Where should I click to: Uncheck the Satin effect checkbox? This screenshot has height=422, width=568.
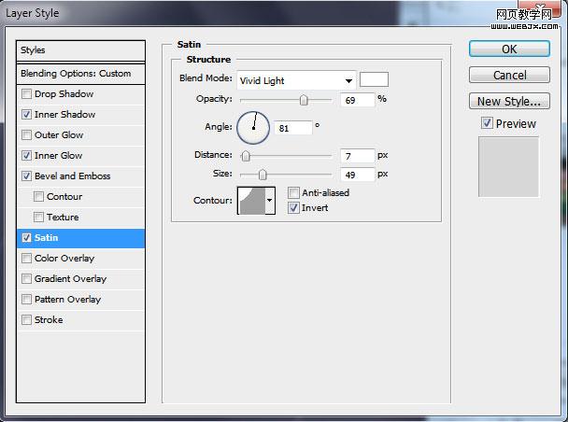pos(26,238)
